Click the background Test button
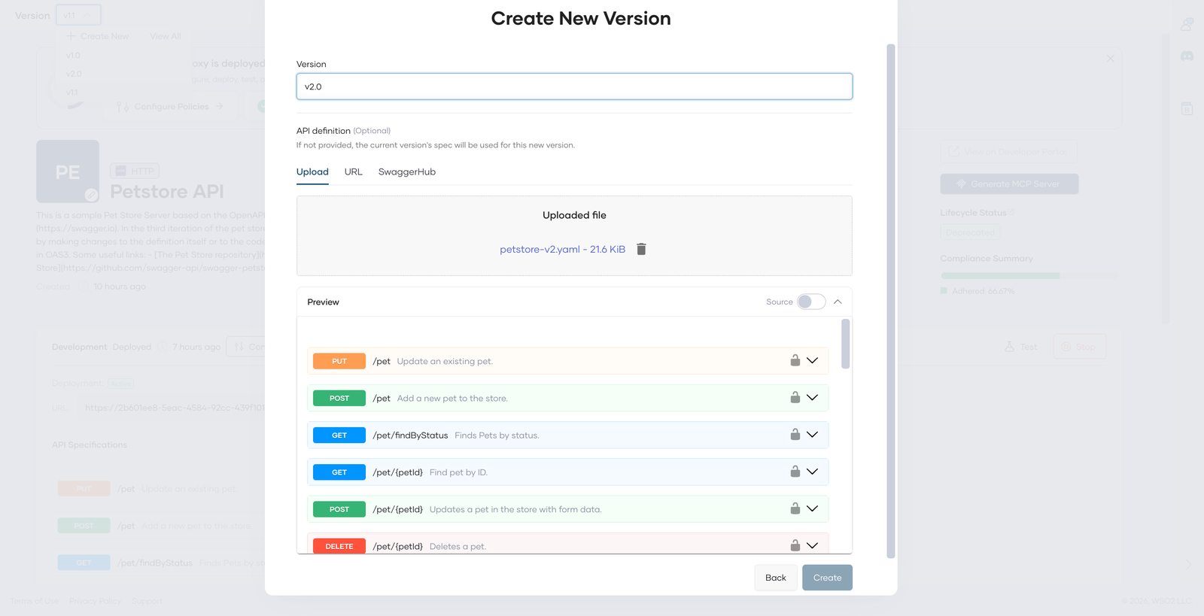 1021,347
